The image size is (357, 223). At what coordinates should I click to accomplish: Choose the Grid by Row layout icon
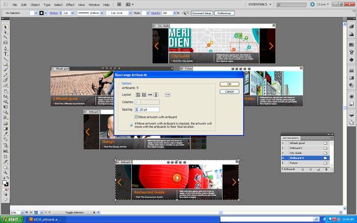pyautogui.click(x=138, y=95)
